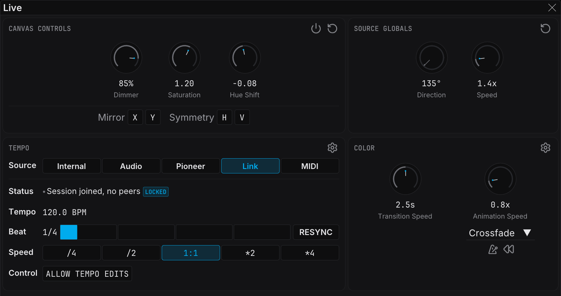Screen dimensions: 561x296
Task: Select Internal tempo source
Action: pyautogui.click(x=72, y=166)
